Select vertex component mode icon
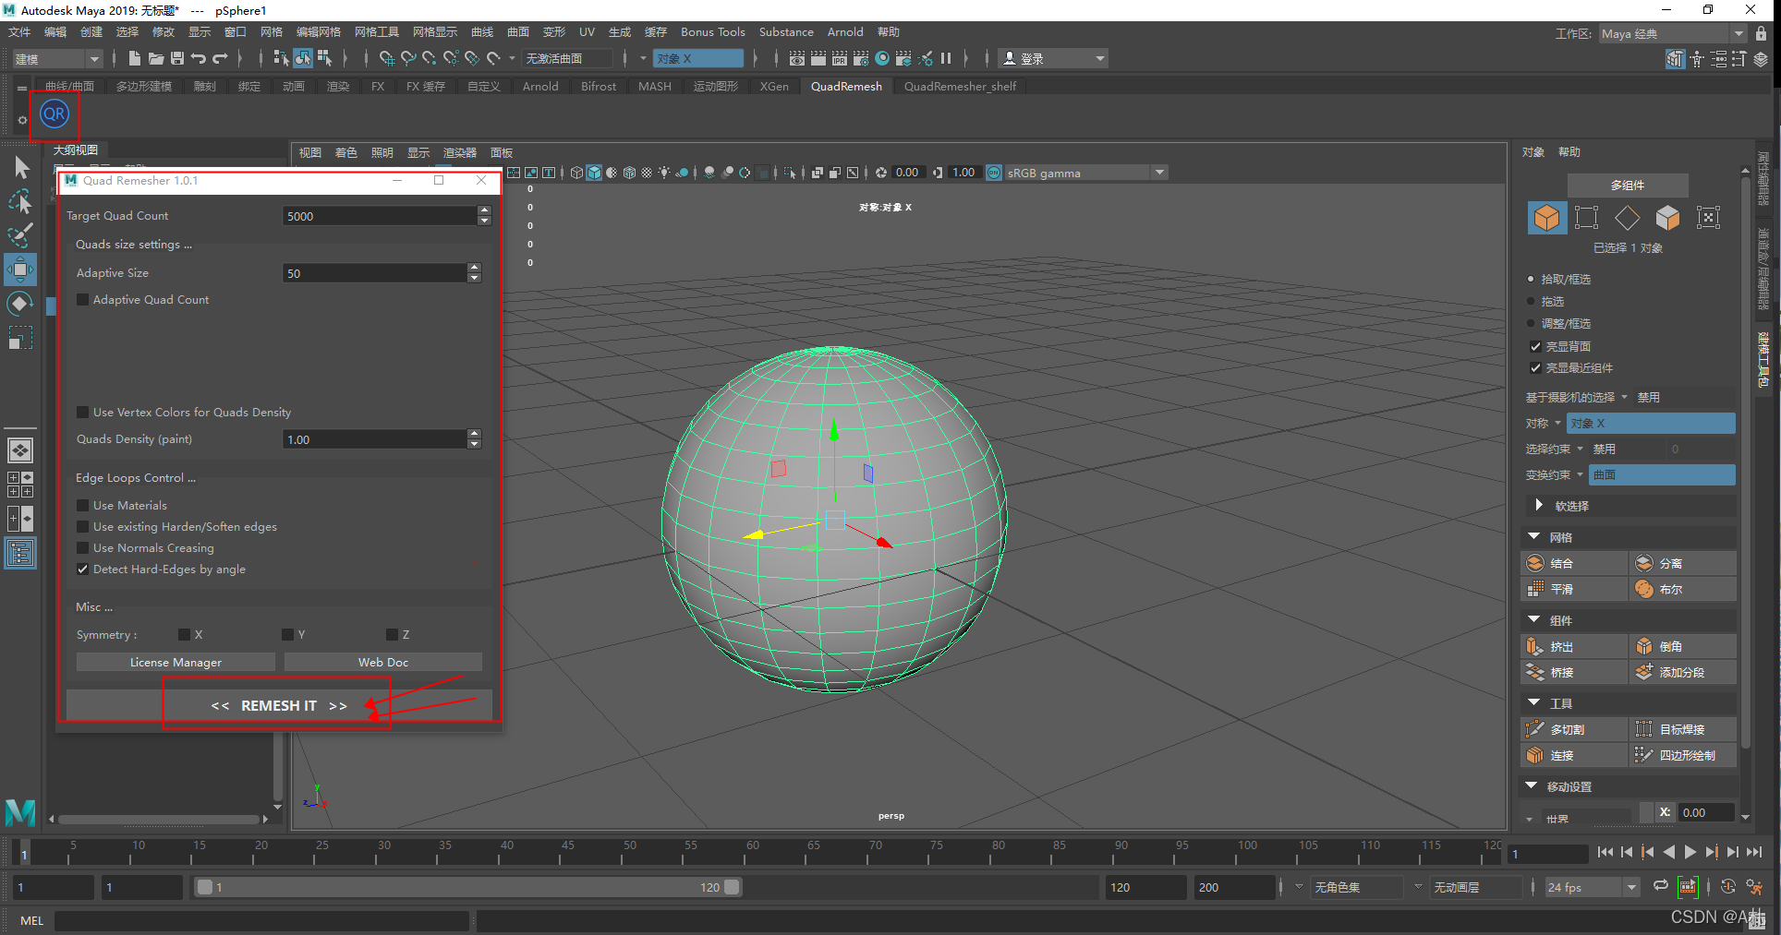 (1587, 218)
